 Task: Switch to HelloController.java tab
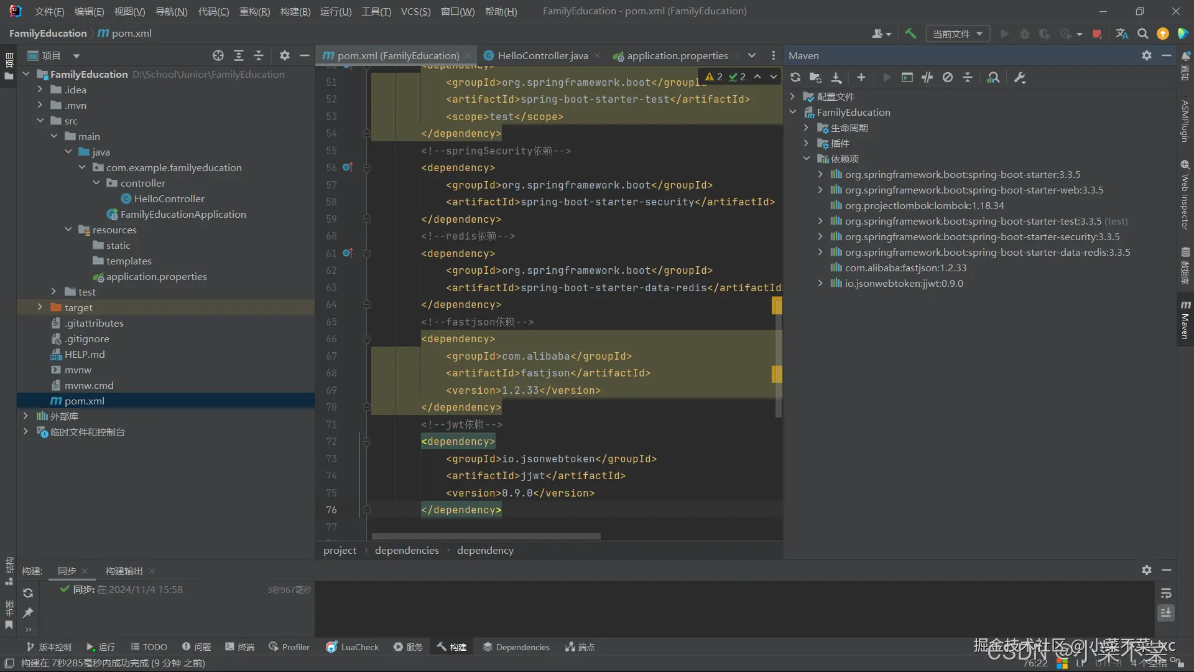[542, 55]
